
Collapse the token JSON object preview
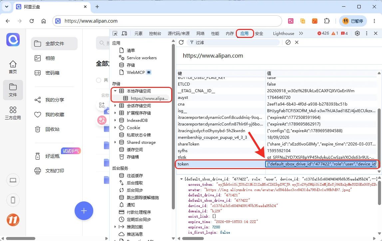(181, 179)
